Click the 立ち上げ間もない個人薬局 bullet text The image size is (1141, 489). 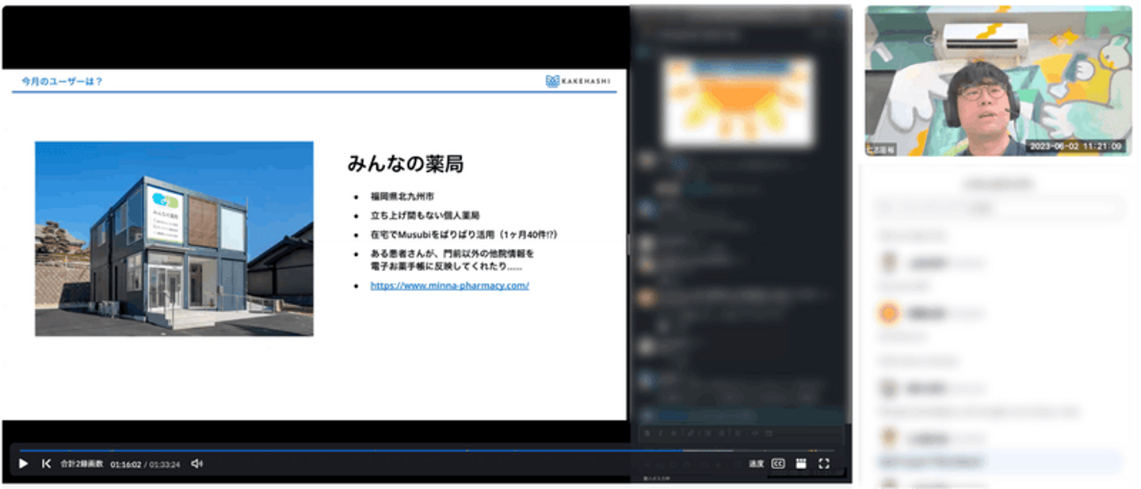pos(425,216)
